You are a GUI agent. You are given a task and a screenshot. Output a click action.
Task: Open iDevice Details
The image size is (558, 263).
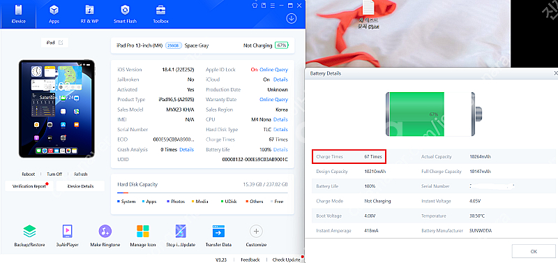[x=80, y=186]
